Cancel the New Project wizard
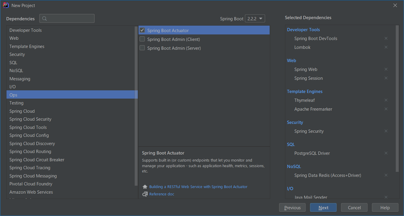404x216 pixels. coord(354,208)
